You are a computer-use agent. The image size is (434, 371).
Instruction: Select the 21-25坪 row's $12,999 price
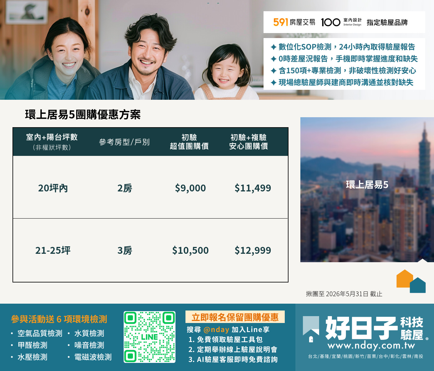point(253,250)
